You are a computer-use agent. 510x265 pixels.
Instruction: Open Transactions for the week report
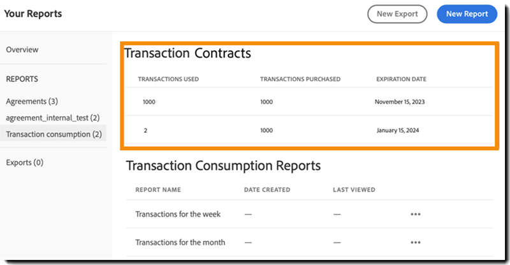pyautogui.click(x=178, y=214)
